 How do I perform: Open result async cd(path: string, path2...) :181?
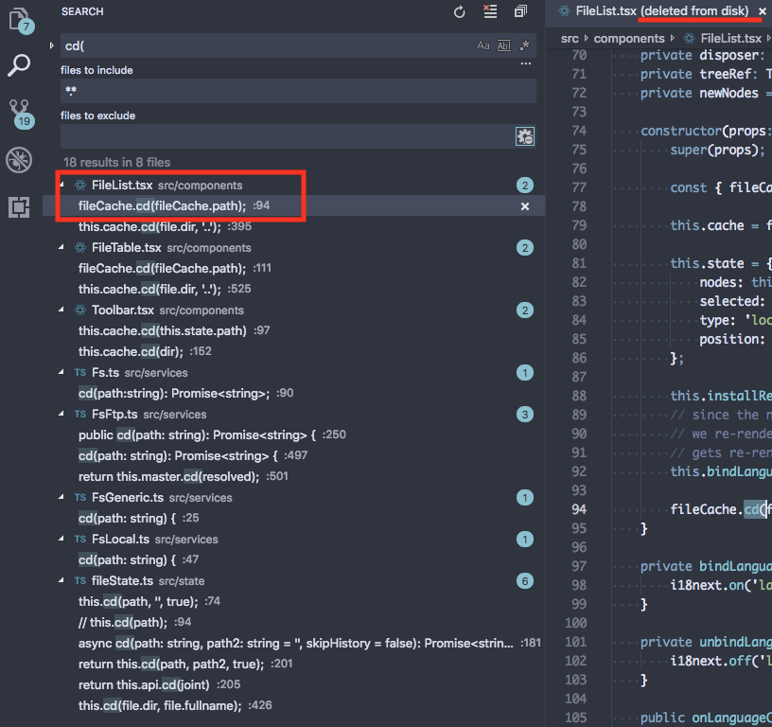point(294,644)
